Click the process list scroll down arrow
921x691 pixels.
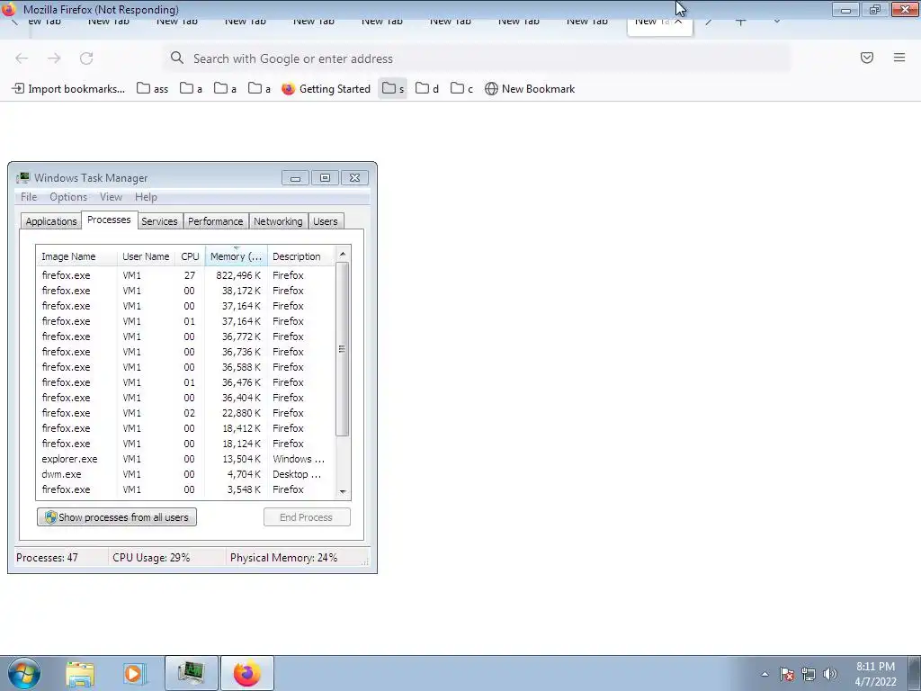pos(343,492)
